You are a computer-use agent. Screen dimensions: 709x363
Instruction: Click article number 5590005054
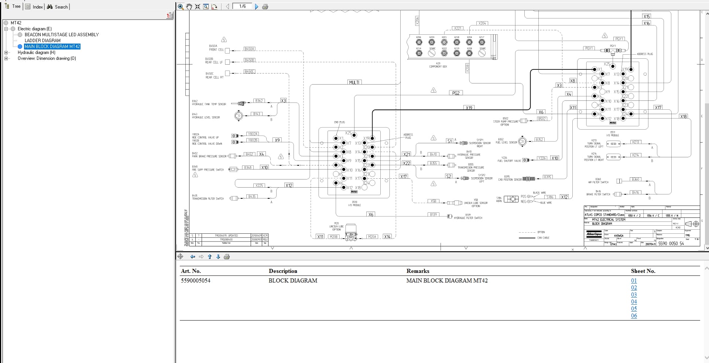point(196,281)
